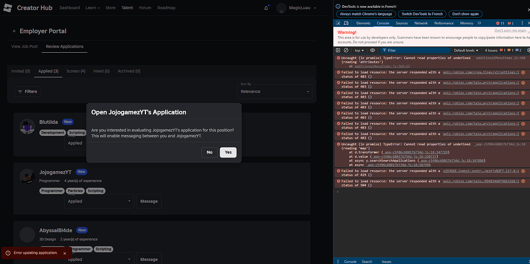This screenshot has width=530, height=264.
Task: Create a live expression with eye icon
Action: 373,50
